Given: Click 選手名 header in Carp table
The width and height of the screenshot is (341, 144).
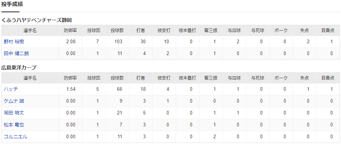Looking at the screenshot, I should pyautogui.click(x=30, y=78).
